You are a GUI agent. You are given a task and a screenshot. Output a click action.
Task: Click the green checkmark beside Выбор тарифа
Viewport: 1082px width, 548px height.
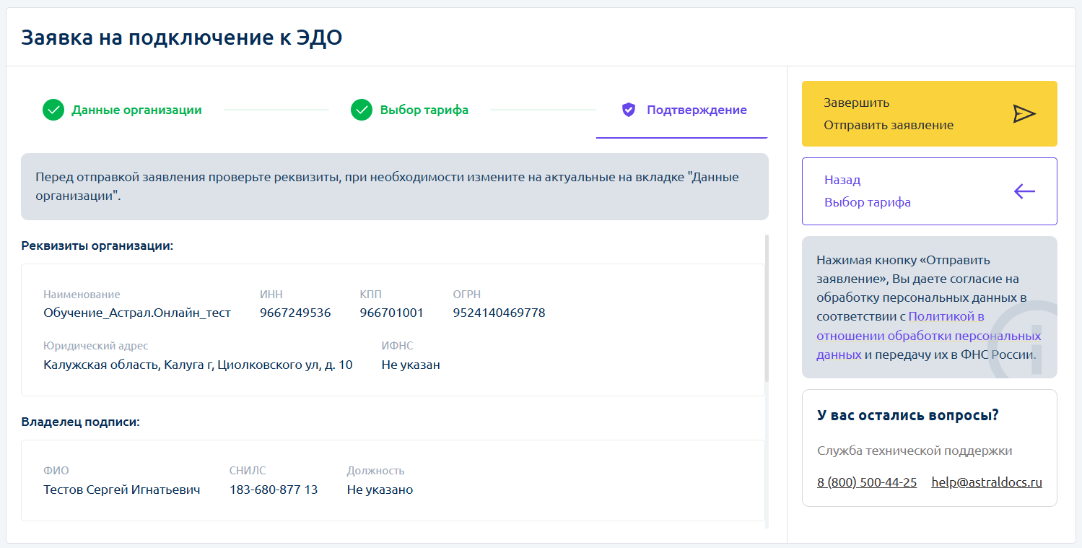362,110
